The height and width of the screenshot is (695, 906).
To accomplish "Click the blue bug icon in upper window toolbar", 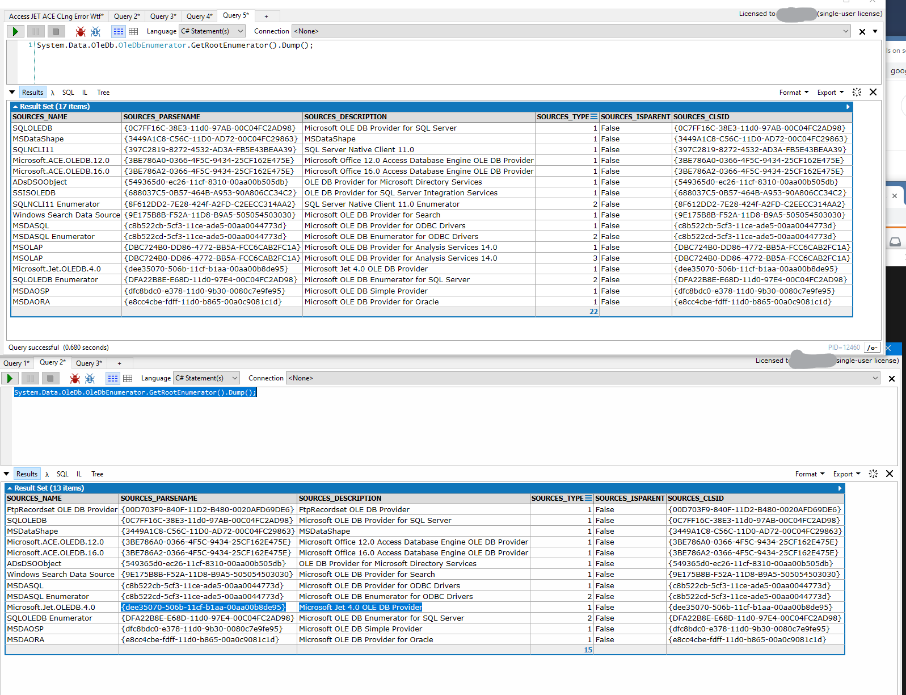I will tap(95, 31).
